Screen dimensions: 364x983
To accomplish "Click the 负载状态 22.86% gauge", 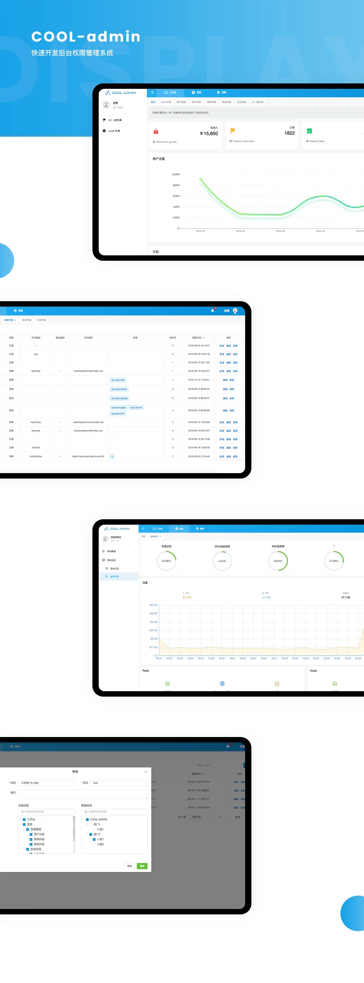I will click(166, 561).
